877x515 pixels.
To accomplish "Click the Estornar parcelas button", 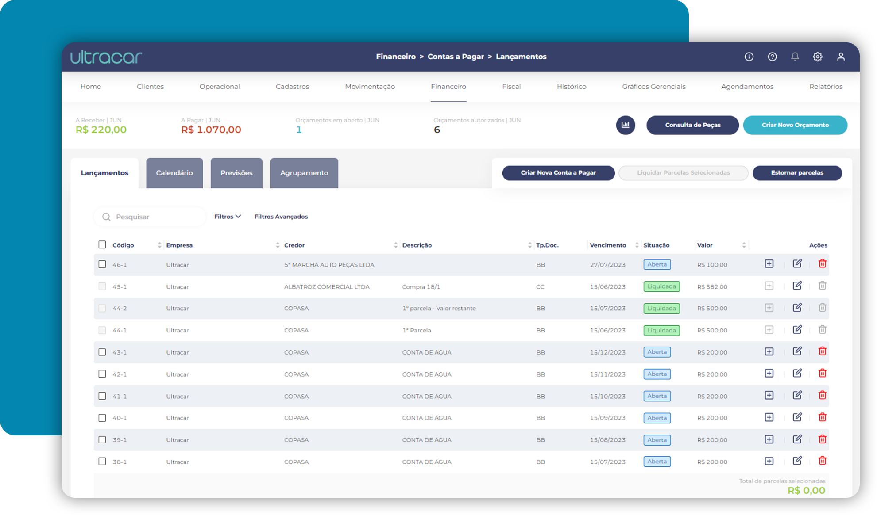I will [797, 173].
